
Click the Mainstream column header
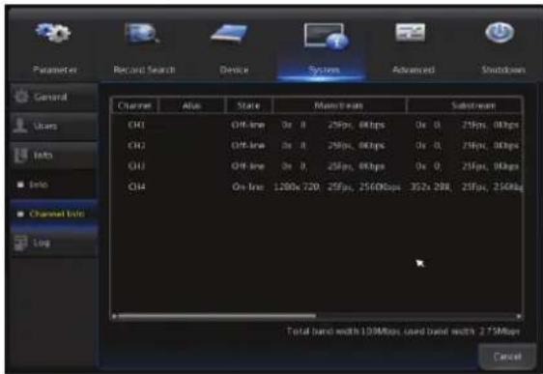(x=339, y=105)
